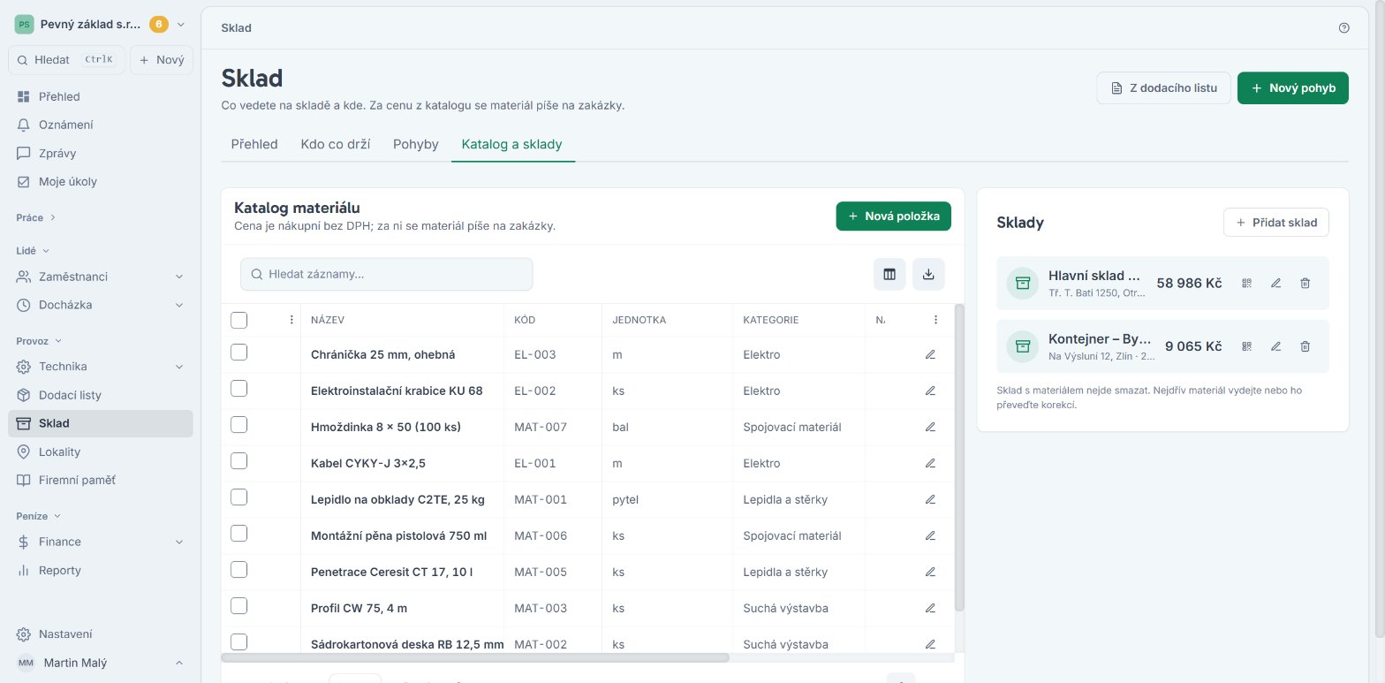Edit the Penetrace Ceresit CT 17 row
Viewport: 1385px width, 683px height.
pyautogui.click(x=930, y=572)
